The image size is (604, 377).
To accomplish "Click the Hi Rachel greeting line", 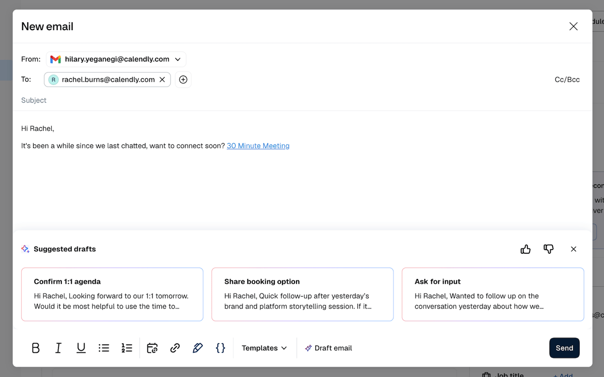I will pos(38,128).
